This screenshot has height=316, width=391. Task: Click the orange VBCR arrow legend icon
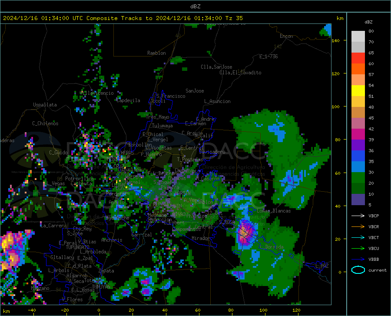(x=358, y=226)
